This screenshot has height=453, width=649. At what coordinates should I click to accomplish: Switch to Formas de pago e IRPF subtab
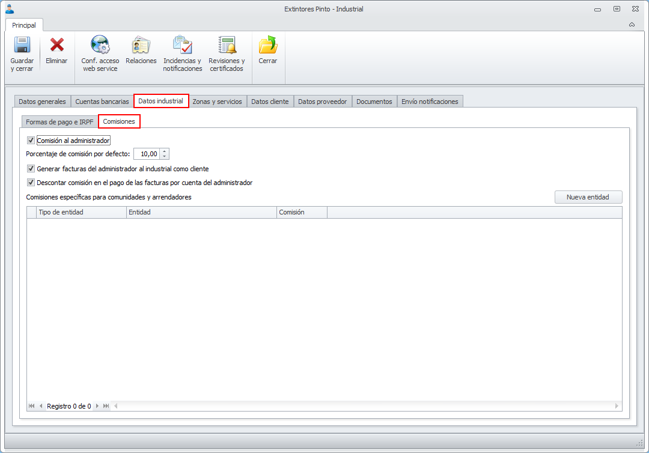coord(59,122)
